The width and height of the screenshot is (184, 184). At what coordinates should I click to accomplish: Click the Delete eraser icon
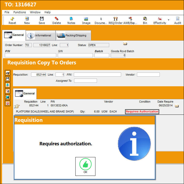[56, 20]
